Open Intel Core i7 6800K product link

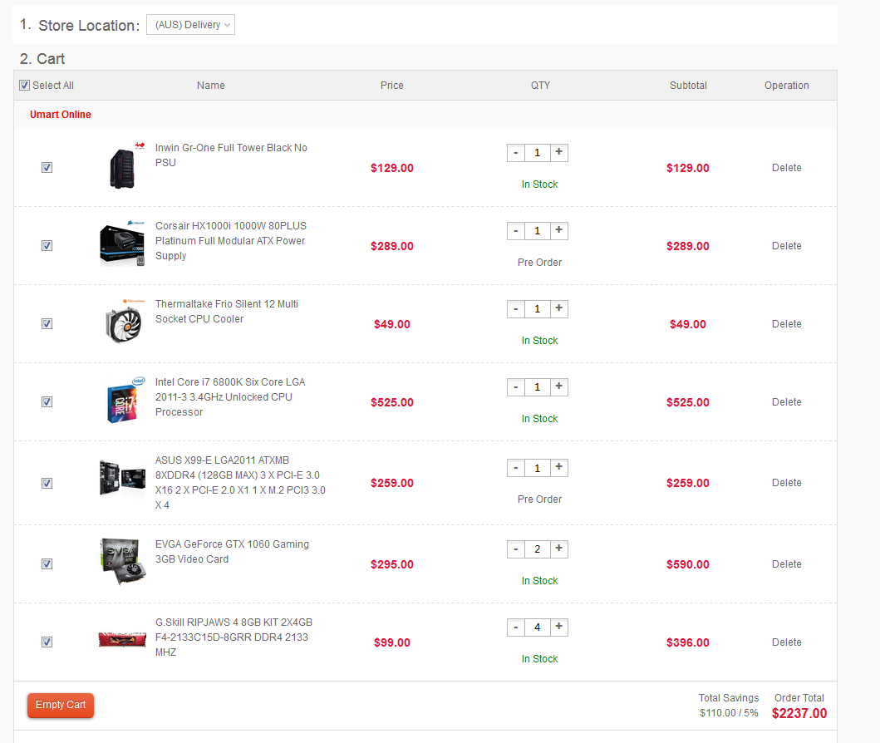(x=230, y=396)
